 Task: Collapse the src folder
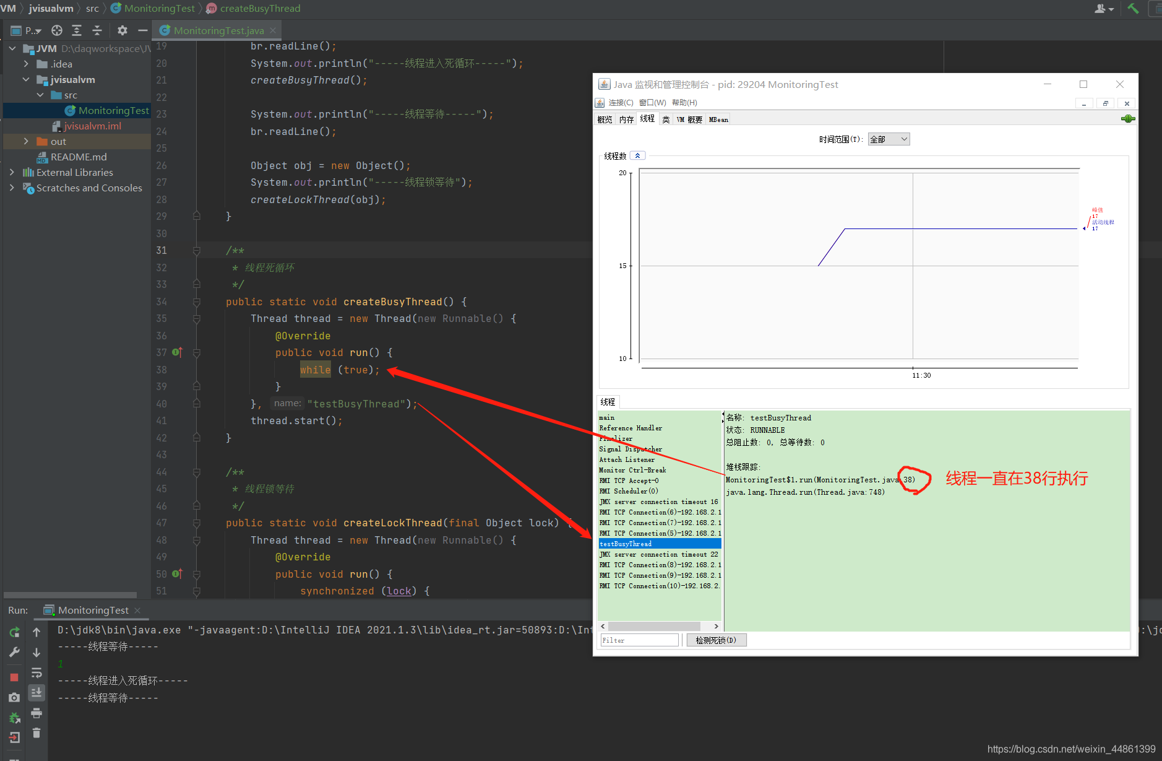(x=40, y=95)
